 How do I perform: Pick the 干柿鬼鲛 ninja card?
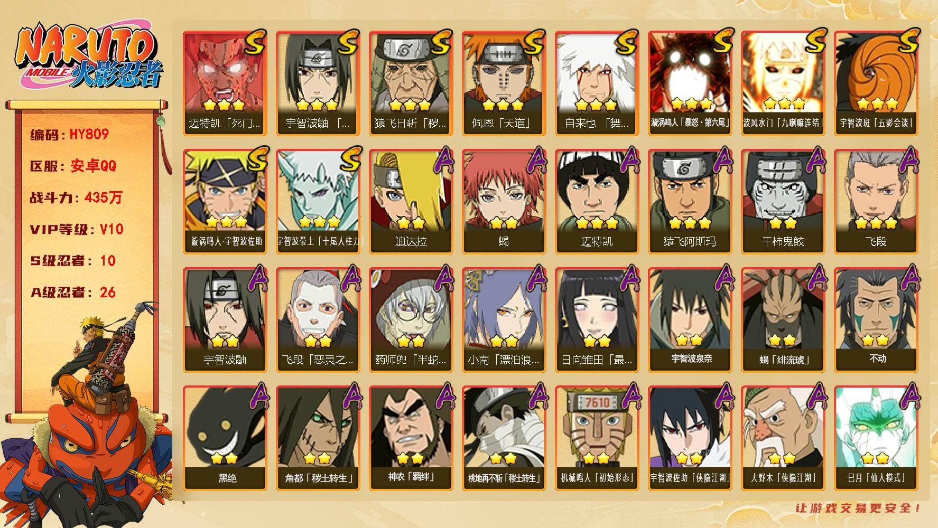[x=783, y=202]
